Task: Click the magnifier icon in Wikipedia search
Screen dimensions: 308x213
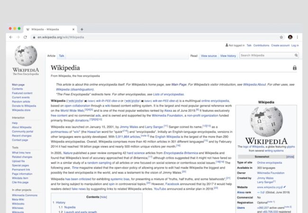Action: point(295,55)
